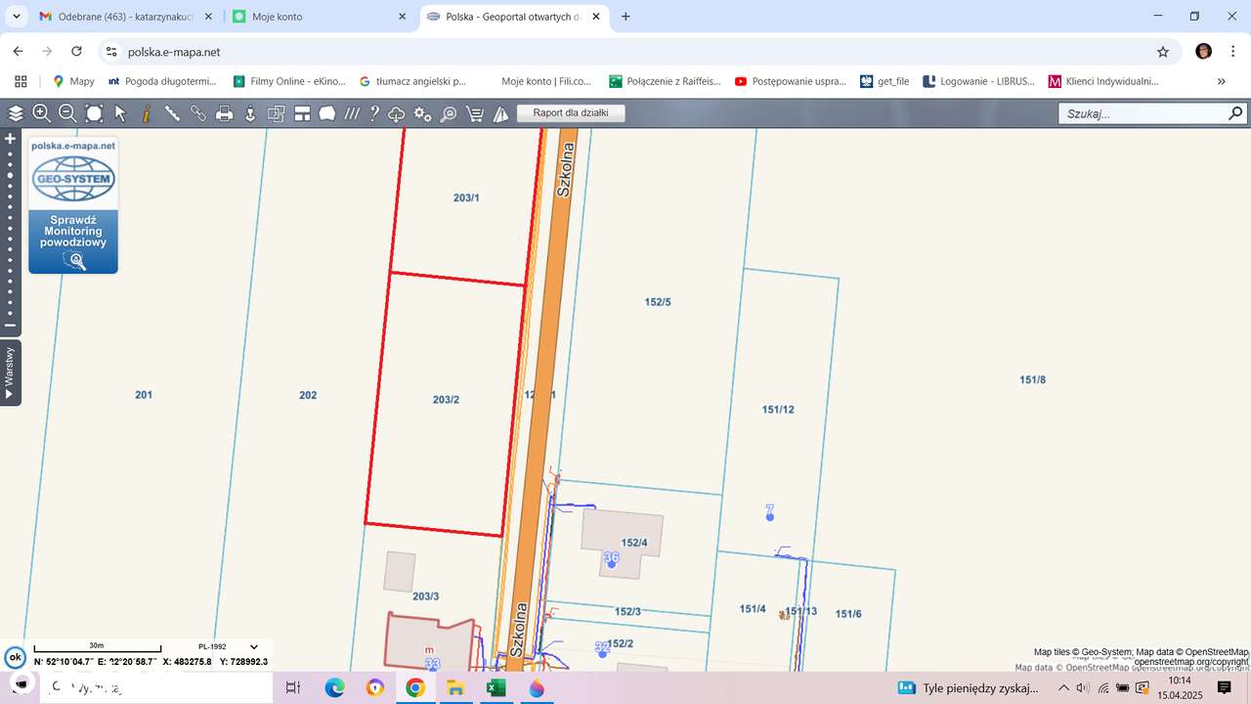The image size is (1251, 704).
Task: Select the layers icon in the toolbar
Action: (x=16, y=112)
